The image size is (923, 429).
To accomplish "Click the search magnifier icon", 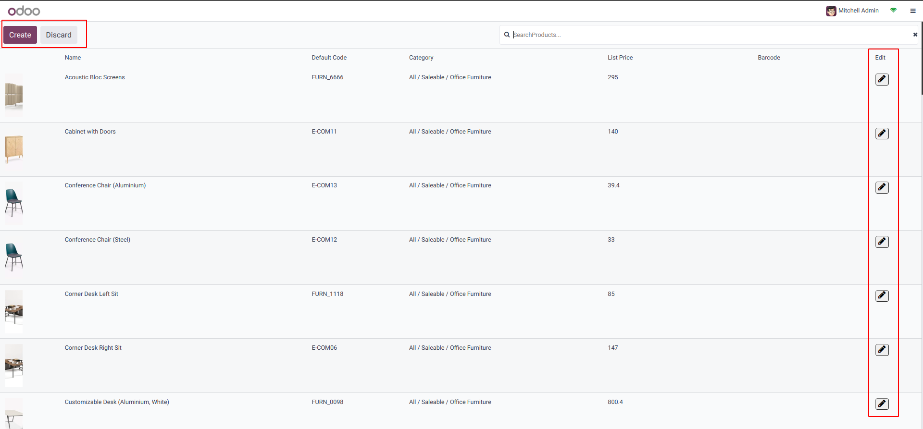I will coord(507,35).
